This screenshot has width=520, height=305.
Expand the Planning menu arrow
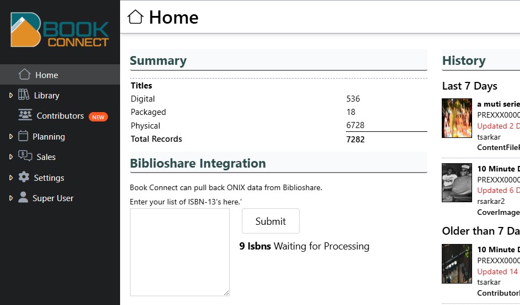coord(11,136)
